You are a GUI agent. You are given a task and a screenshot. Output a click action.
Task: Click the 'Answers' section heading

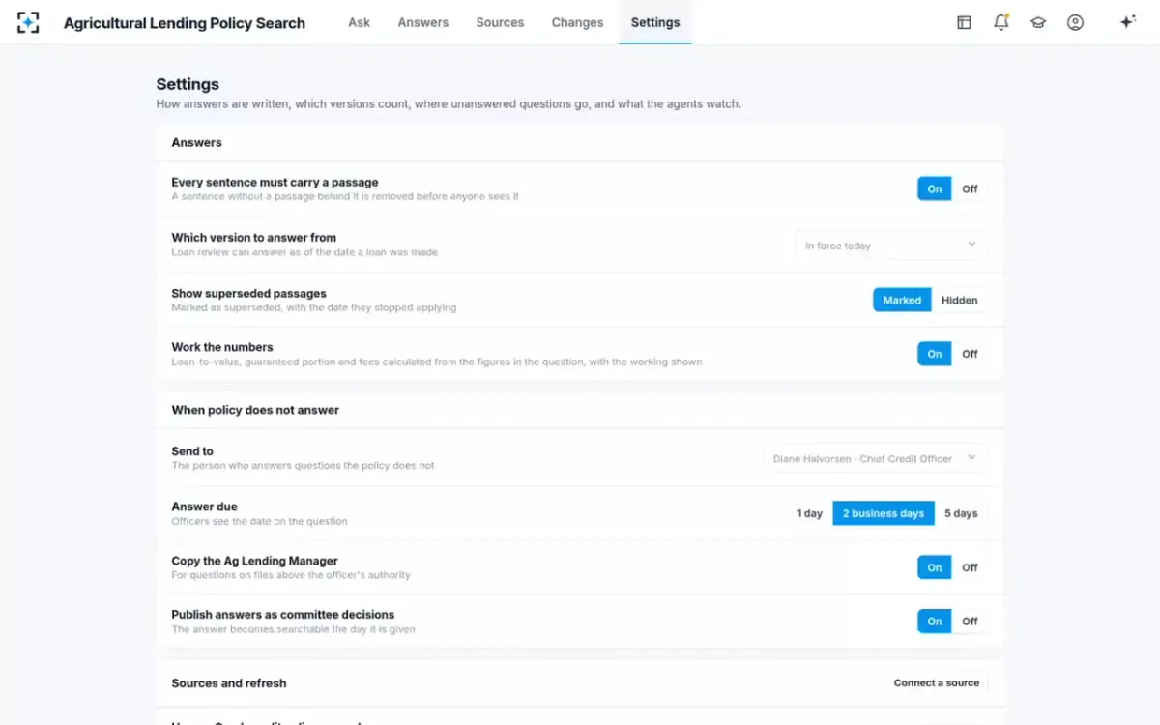click(x=197, y=142)
